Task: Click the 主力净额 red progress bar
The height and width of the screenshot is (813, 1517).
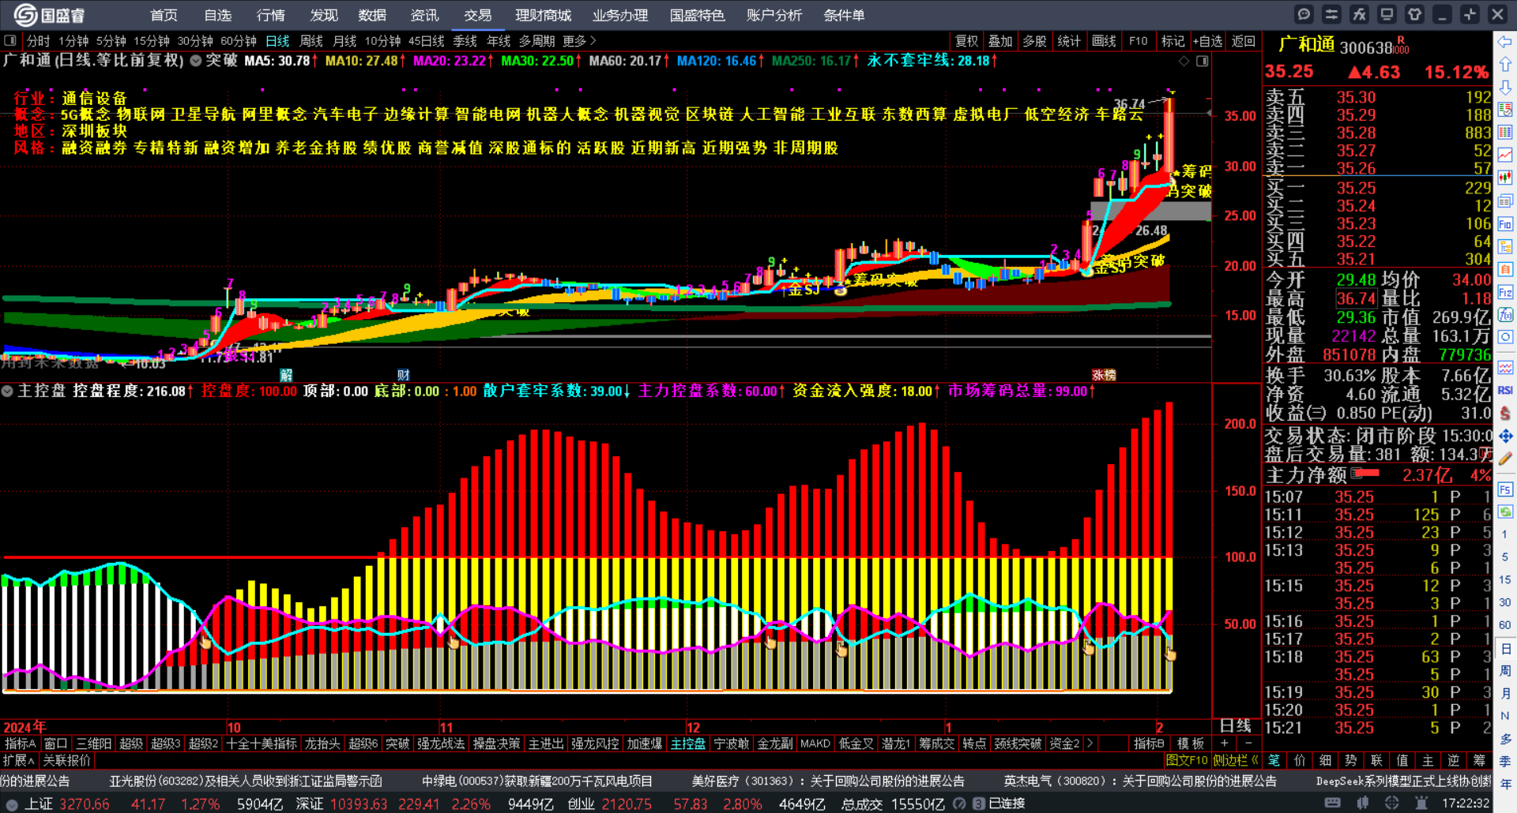Action: pos(1365,474)
